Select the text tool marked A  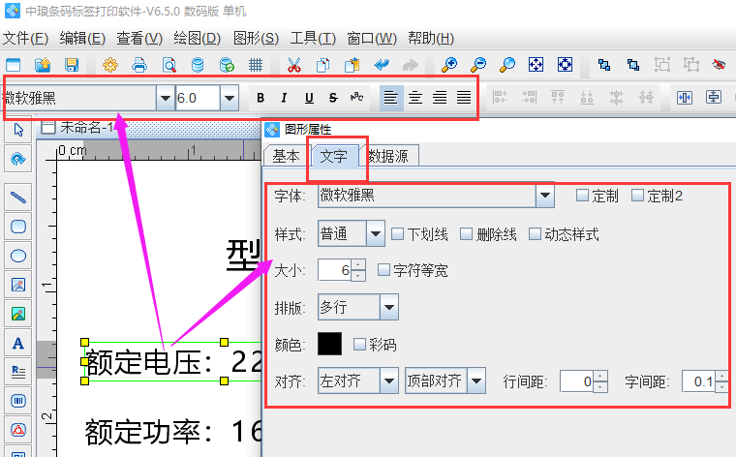tap(17, 343)
